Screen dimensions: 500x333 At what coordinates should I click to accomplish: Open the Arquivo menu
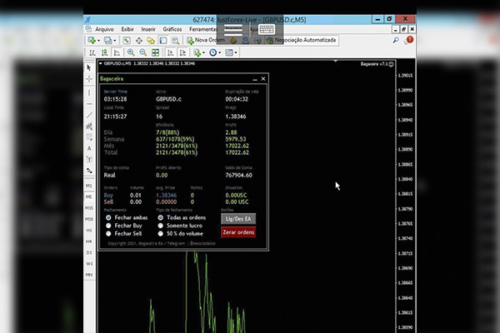tap(104, 28)
